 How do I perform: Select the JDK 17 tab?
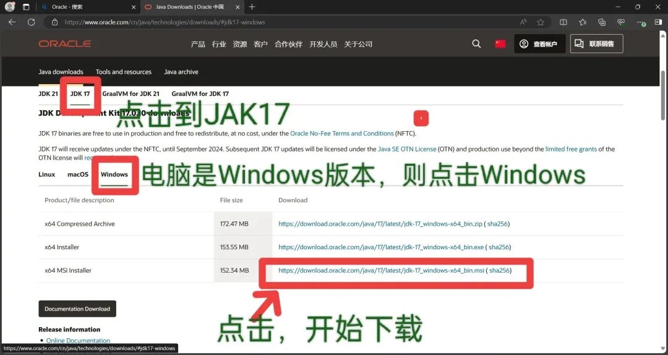click(80, 94)
